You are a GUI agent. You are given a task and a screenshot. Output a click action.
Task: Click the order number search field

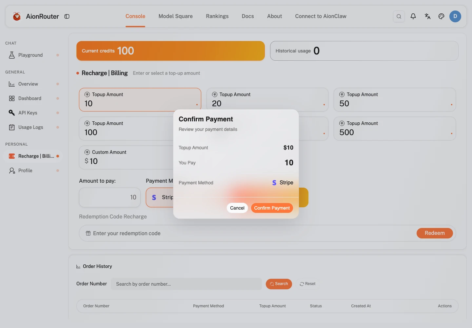pyautogui.click(x=186, y=284)
